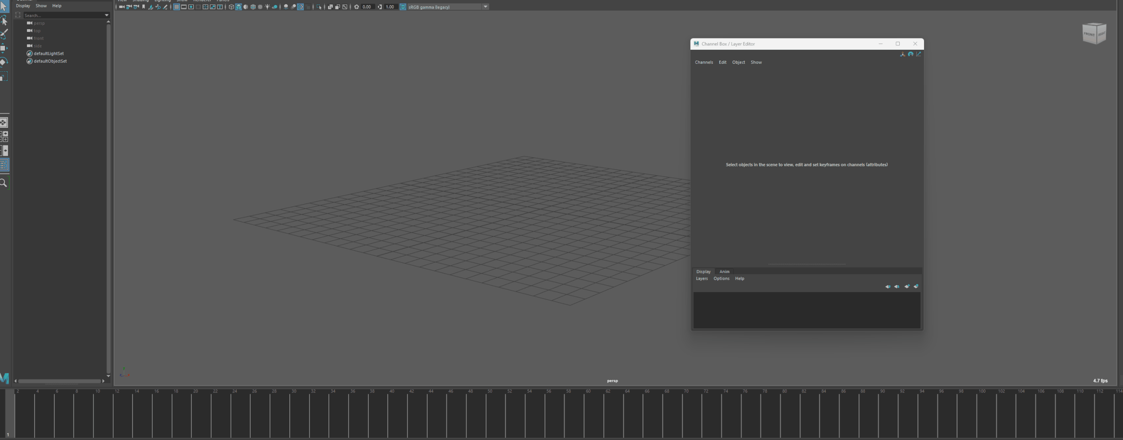
Task: Pick the Scale tool in toolbox
Action: 4,77
